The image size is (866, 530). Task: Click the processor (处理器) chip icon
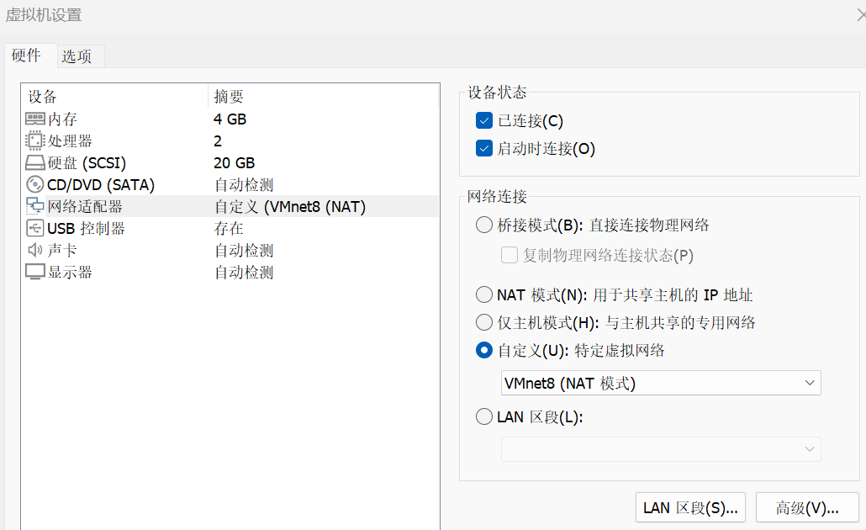(35, 141)
